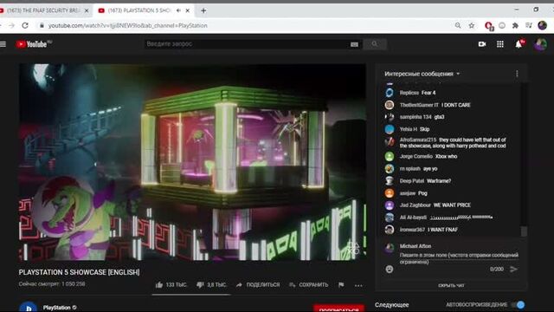
Task: Reload the page with the refresh icon
Action: (x=25, y=25)
